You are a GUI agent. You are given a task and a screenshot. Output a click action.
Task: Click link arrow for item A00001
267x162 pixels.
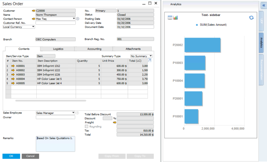click(13, 66)
